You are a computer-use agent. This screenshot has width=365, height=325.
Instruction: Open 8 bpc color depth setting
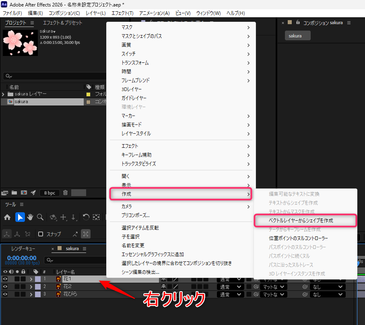click(49, 193)
